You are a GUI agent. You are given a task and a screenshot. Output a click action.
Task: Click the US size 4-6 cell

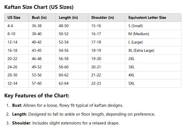coord(11,26)
